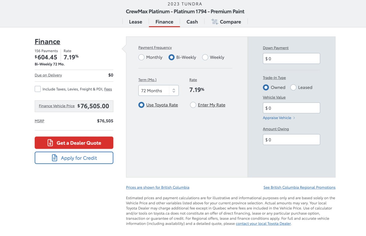This screenshot has height=236, width=366.
Task: Click the Finance Vehicle Price link
Action: click(x=57, y=106)
